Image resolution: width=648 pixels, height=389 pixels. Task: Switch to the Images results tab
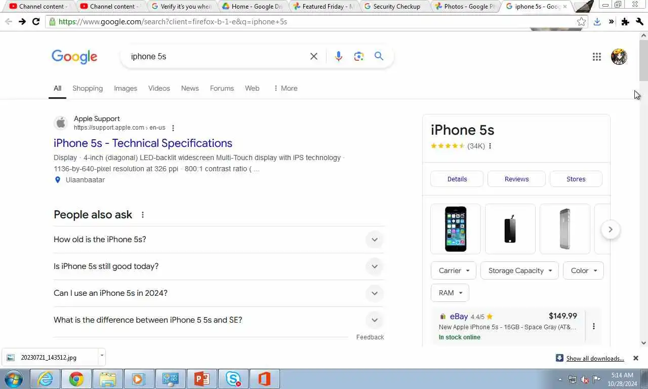click(126, 88)
